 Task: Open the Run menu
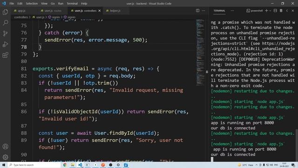[61, 3]
